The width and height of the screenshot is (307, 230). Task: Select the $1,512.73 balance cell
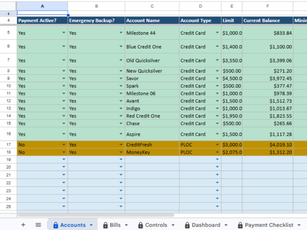coord(268,101)
